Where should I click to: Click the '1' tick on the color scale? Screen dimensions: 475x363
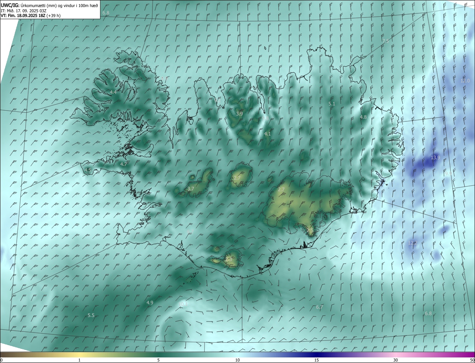point(79,360)
